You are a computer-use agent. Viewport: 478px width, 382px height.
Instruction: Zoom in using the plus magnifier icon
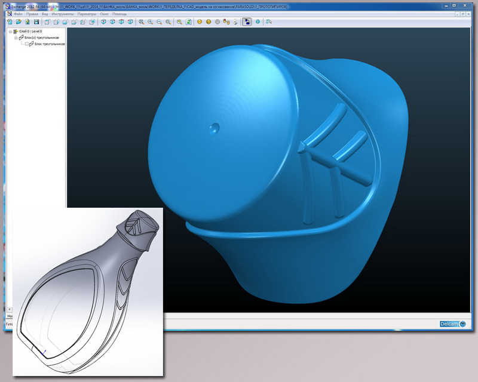tap(151, 21)
